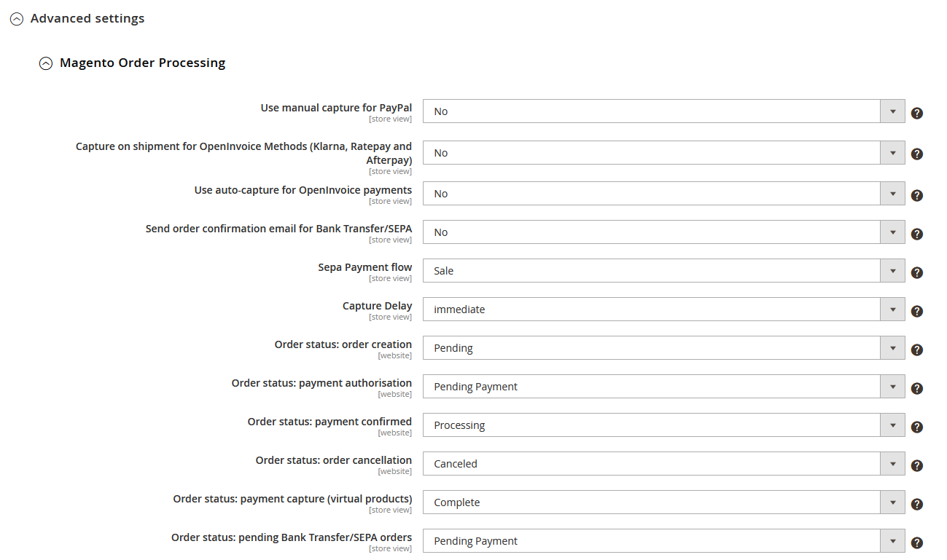Open dropdown for manual PayPal capture
The width and height of the screenshot is (947, 560).
coord(892,111)
